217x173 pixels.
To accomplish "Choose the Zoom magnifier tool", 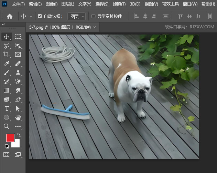I will pyautogui.click(x=7, y=126).
